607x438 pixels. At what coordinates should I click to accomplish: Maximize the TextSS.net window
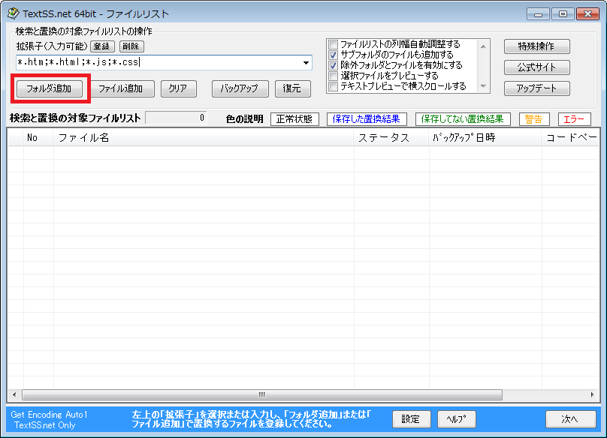click(563, 14)
